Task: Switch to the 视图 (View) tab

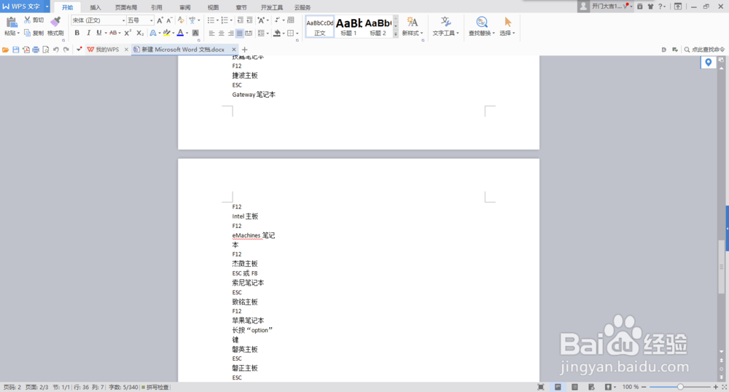Action: tap(213, 7)
